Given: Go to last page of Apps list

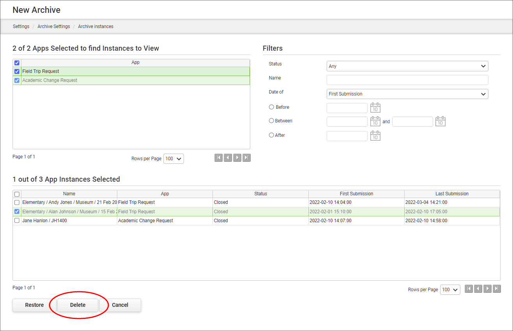Looking at the screenshot, I should (246, 158).
